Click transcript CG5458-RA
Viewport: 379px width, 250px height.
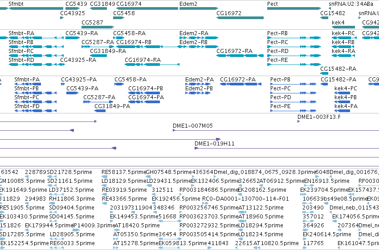[118, 38]
